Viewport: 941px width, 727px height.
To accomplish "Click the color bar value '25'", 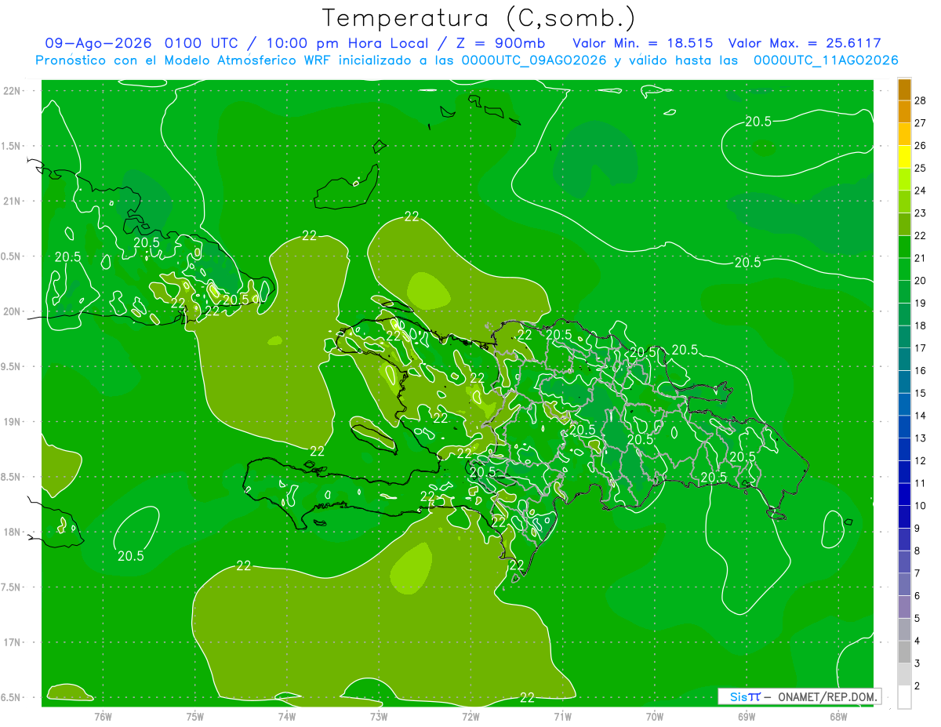I will point(921,168).
